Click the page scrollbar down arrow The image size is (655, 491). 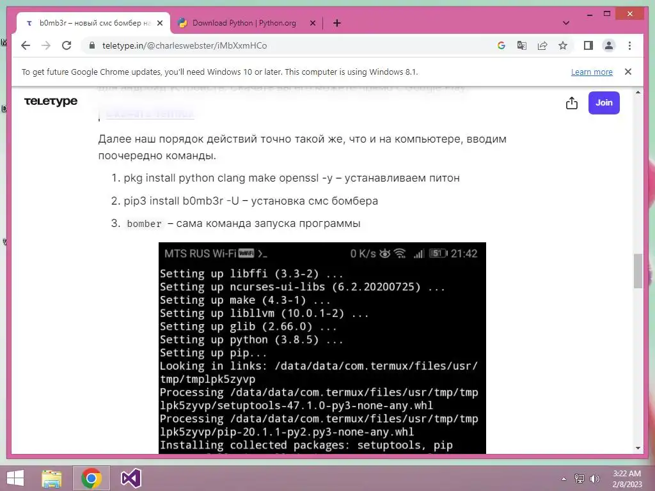(x=638, y=448)
